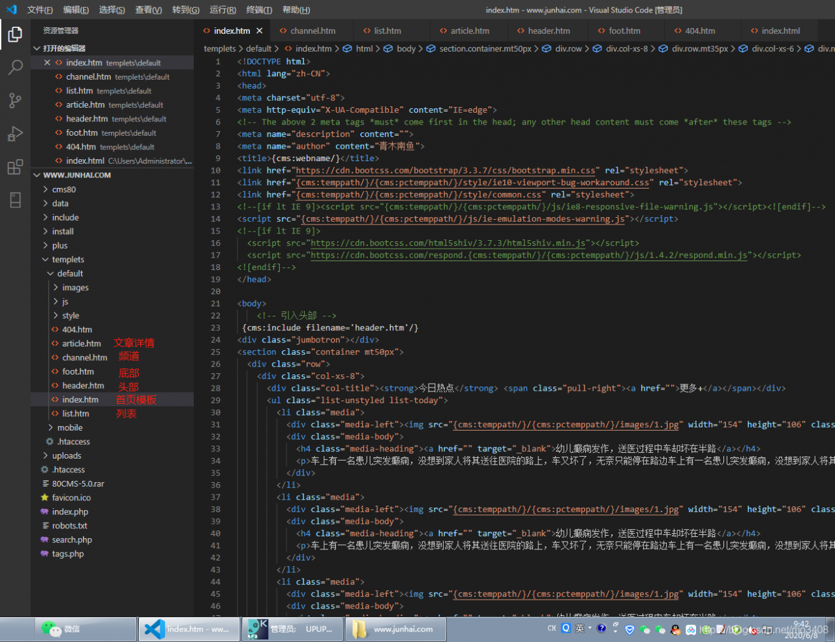This screenshot has height=642, width=835.
Task: Click the body segment in breadcrumbs
Action: point(406,49)
